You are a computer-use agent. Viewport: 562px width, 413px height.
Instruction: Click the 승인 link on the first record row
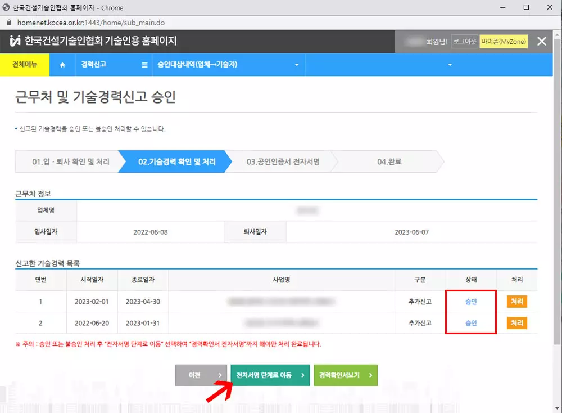(471, 301)
